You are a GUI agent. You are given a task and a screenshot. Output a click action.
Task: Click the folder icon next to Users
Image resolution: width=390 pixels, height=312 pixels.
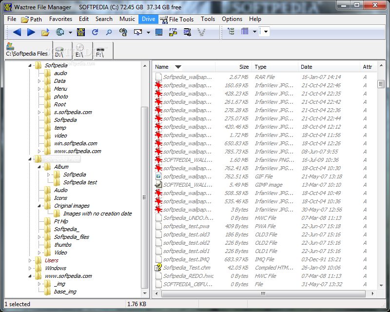pyautogui.click(x=39, y=260)
